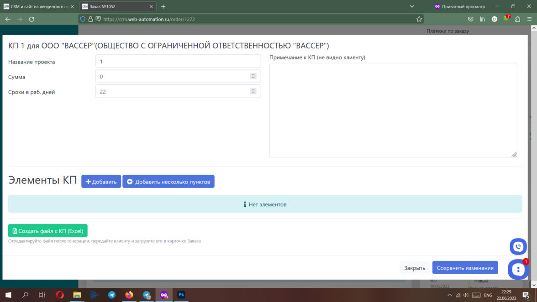The image size is (537, 302).
Task: Click the site padlock icon
Action: click(90, 19)
